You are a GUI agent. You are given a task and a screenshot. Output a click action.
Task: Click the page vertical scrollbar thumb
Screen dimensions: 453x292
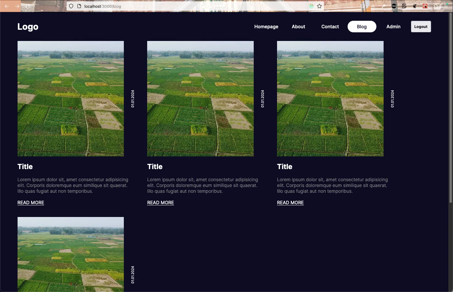click(x=451, y=108)
